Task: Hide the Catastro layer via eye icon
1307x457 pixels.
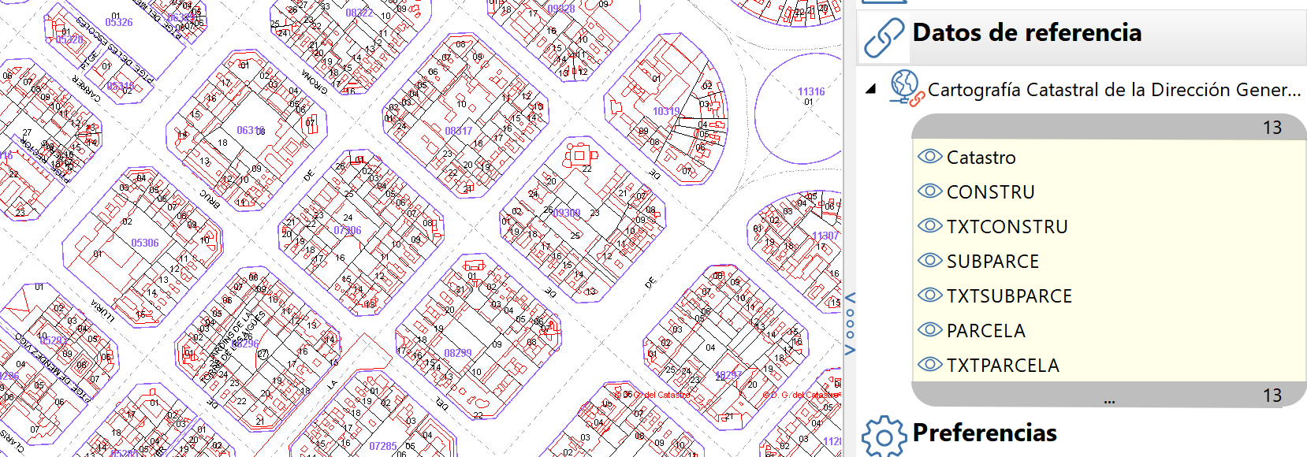Action: 930,157
